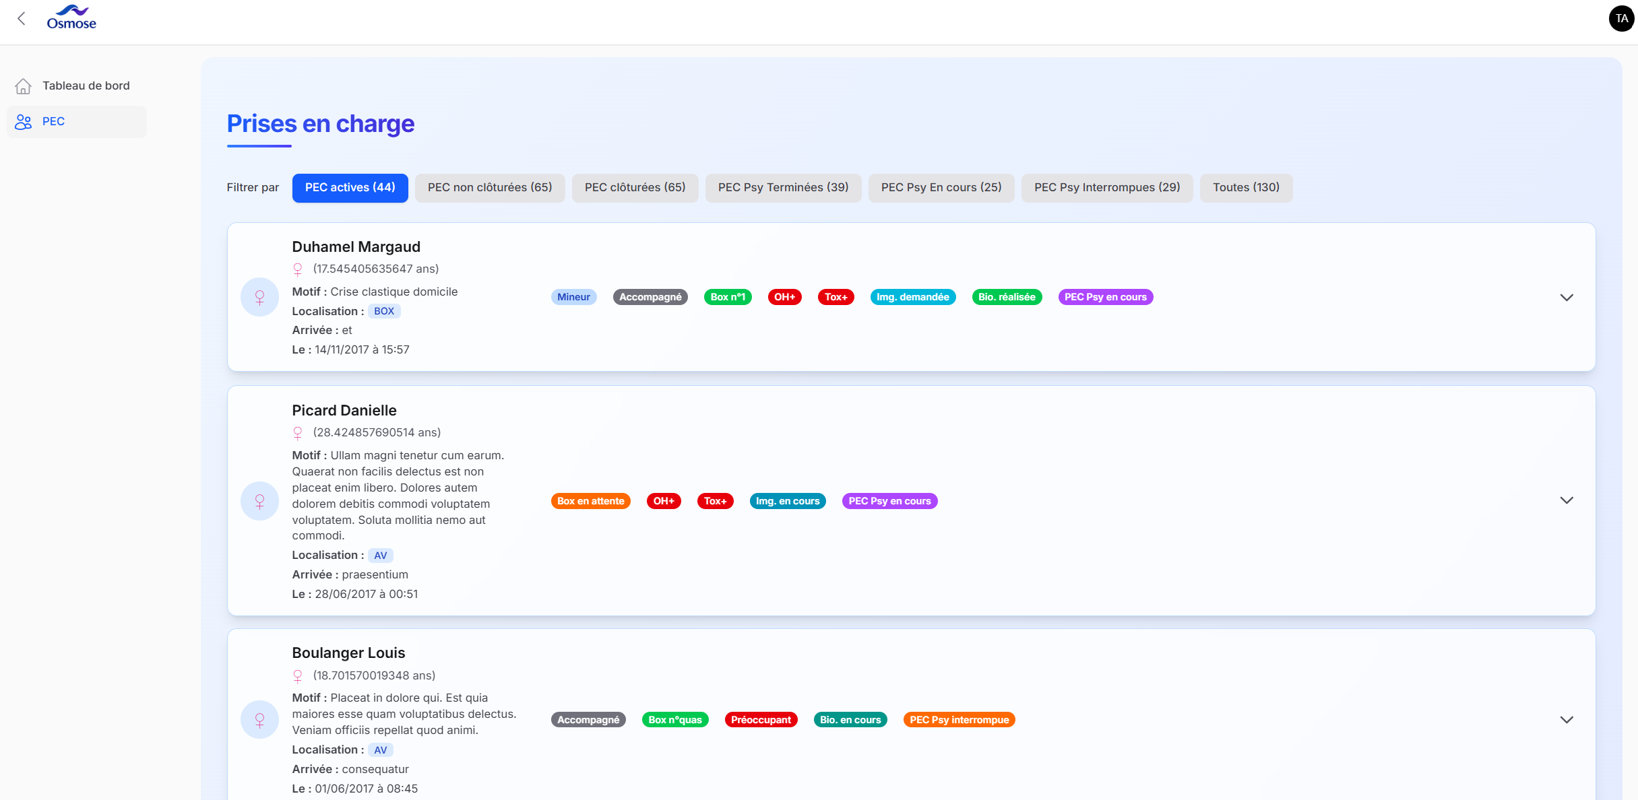
Task: Select the PEC people icon in sidebar
Action: [x=24, y=121]
